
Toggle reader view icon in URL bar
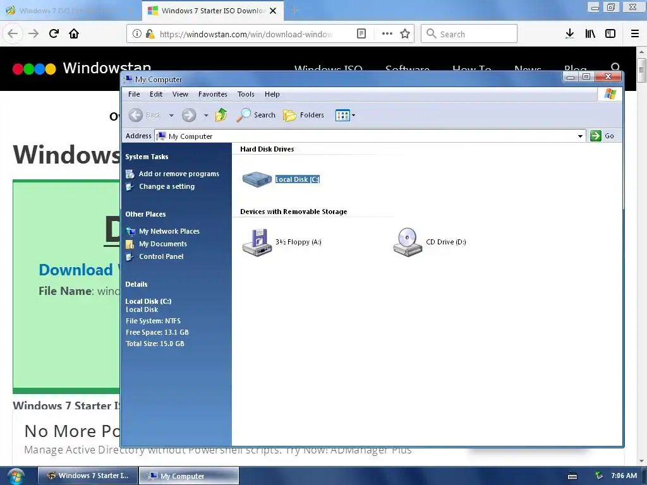361,34
